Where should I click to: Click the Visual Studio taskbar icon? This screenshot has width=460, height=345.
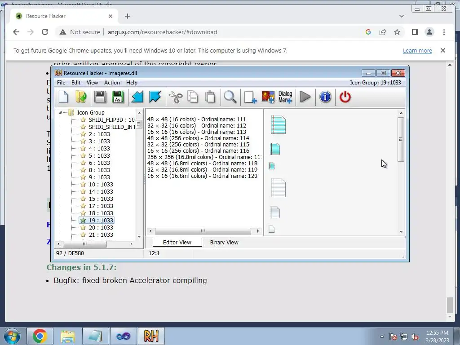click(123, 336)
